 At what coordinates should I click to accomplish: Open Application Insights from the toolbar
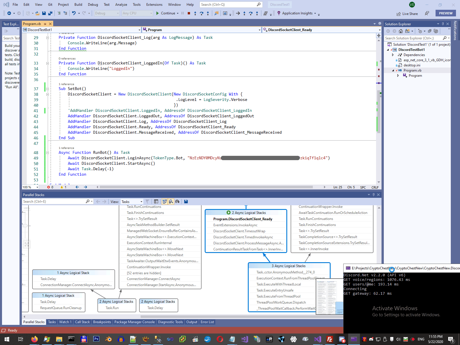click(x=297, y=13)
